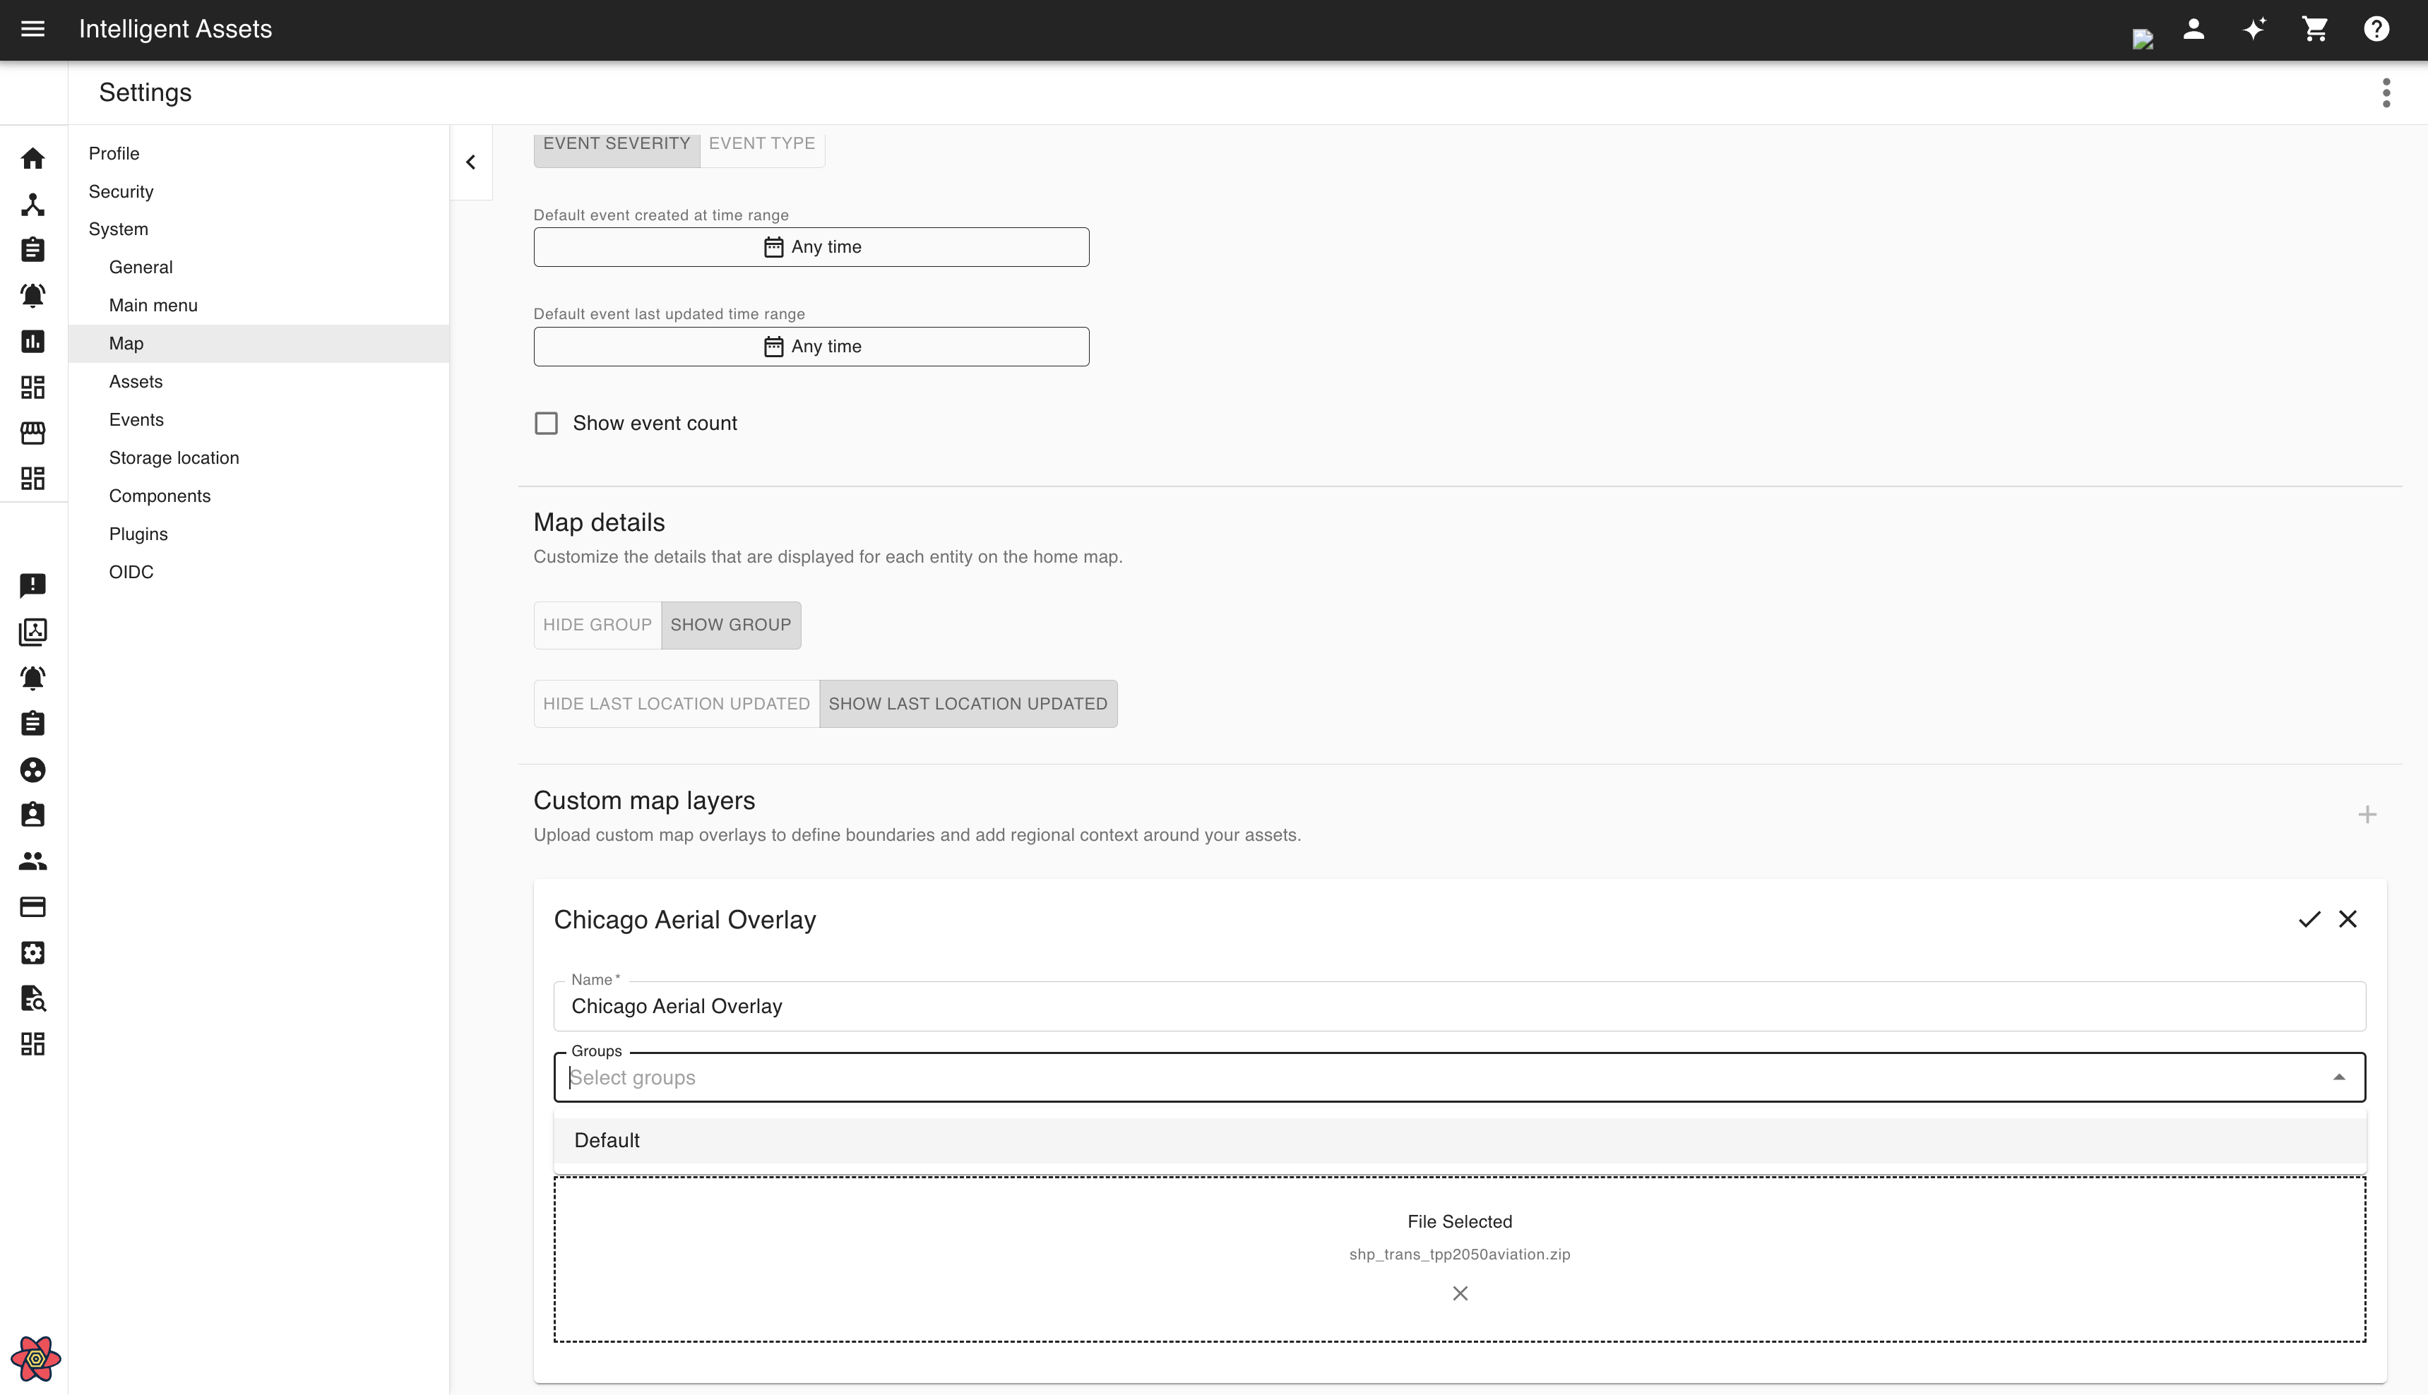Click the AI sparkle icon in header
Image resolution: width=2428 pixels, height=1395 pixels.
pyautogui.click(x=2254, y=29)
